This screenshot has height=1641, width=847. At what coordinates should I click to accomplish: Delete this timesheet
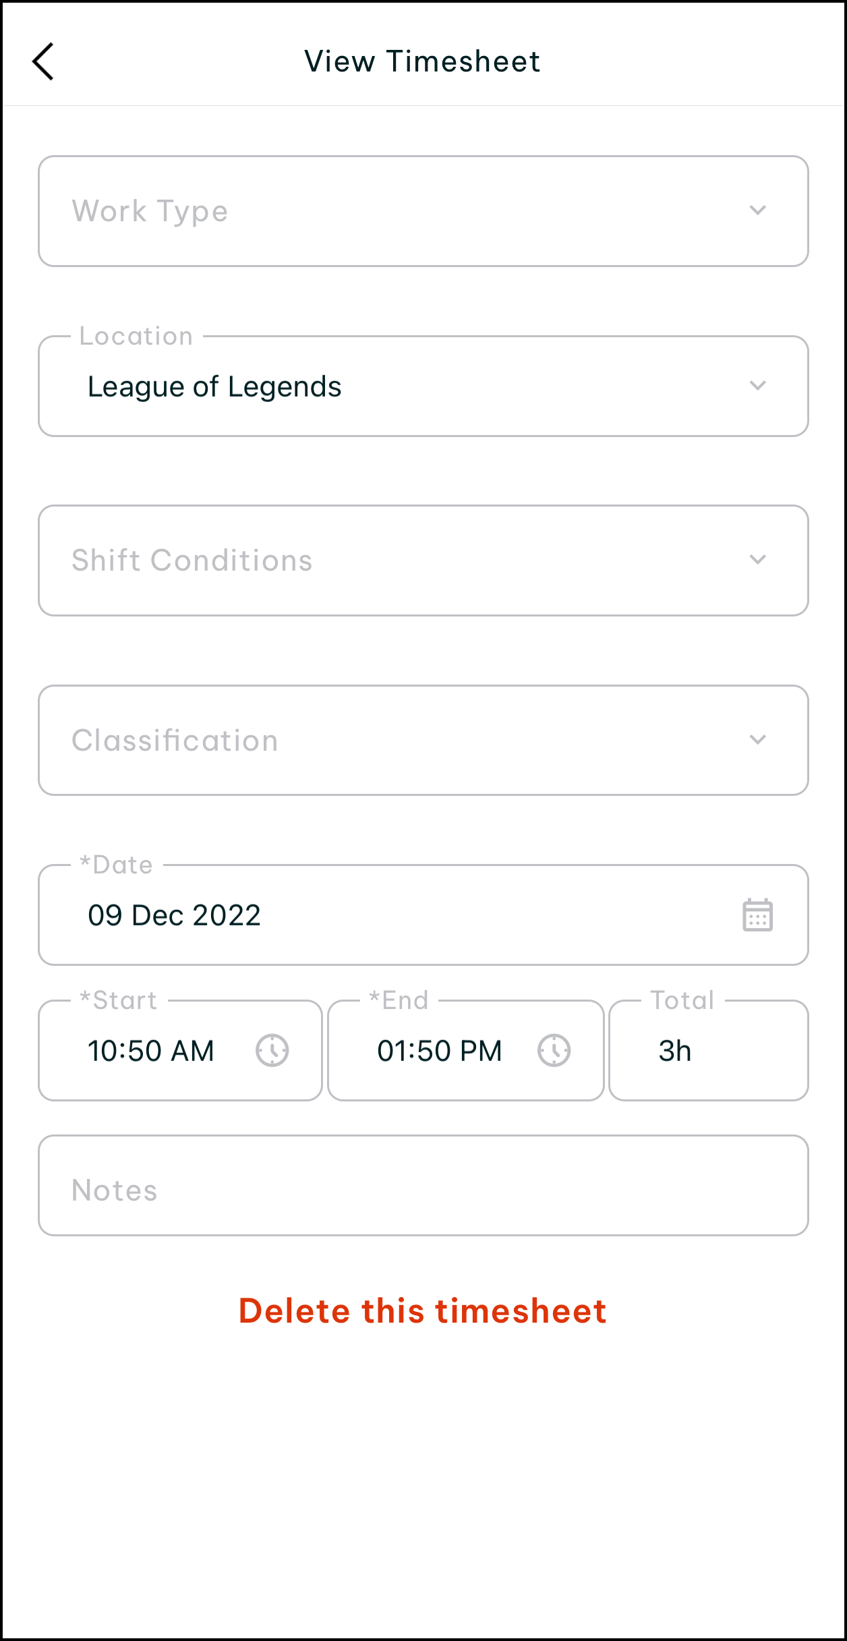click(x=423, y=1311)
